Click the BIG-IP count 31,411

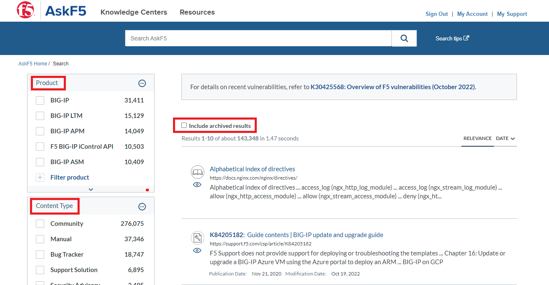134,100
